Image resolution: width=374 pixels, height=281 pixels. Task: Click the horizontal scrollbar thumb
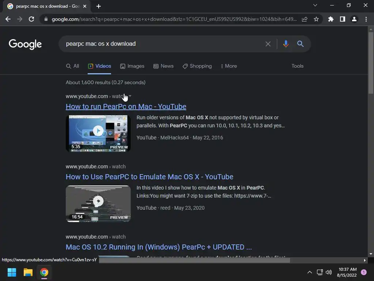pos(194,260)
